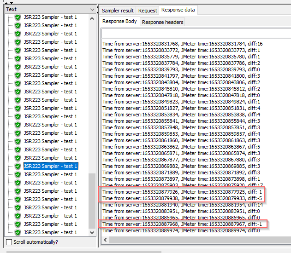This screenshot has height=253, width=291.
Task: Select the line with server time 1653320851827
Action: 181,108
